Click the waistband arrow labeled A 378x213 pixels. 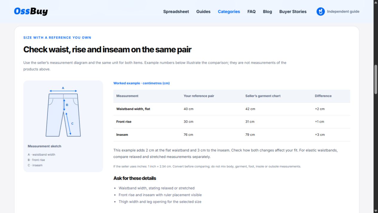(x=63, y=91)
